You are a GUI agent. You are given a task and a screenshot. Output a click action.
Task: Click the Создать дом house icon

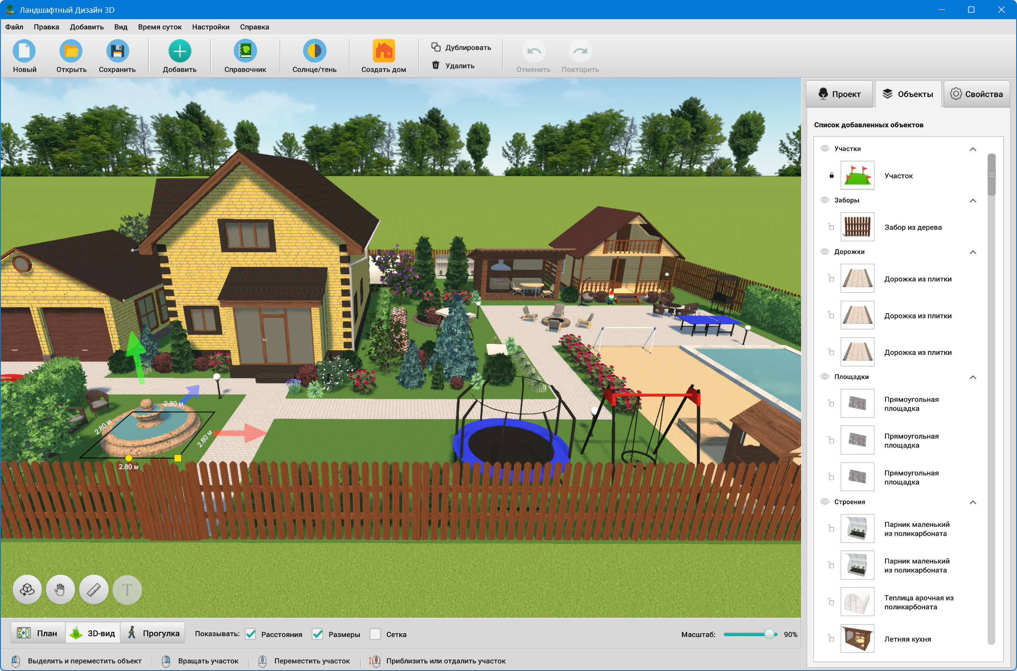point(383,51)
